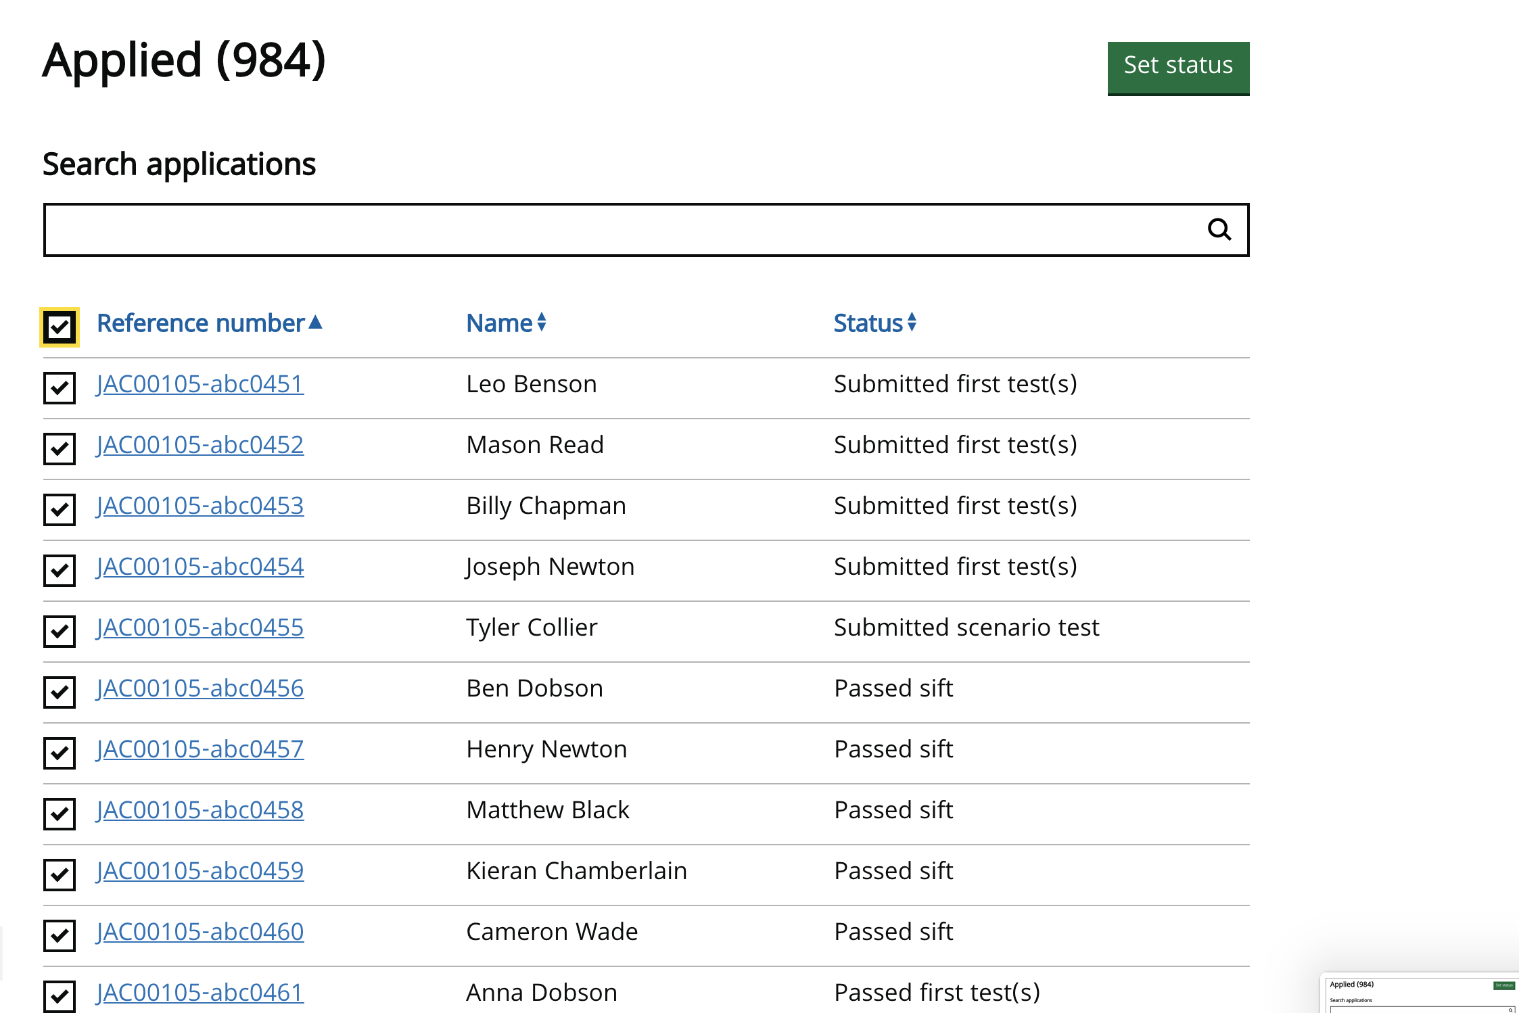Open application JAC00105-abc0452
The image size is (1519, 1013).
[200, 445]
